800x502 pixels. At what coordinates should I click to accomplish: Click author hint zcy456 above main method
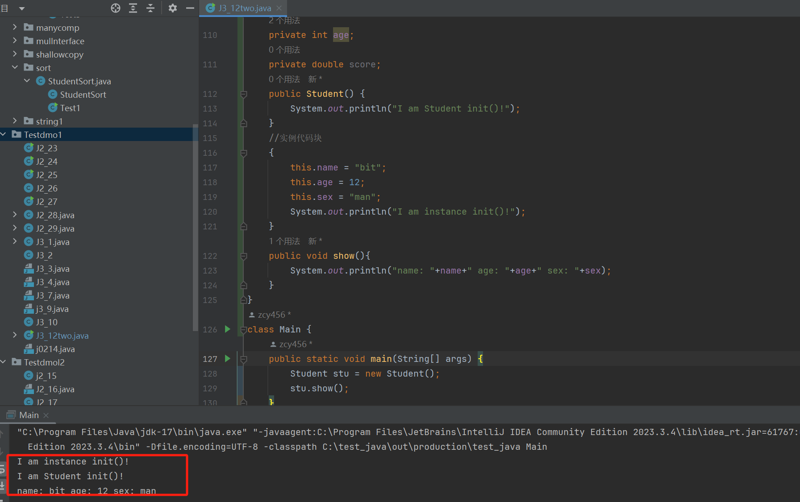[x=291, y=344]
